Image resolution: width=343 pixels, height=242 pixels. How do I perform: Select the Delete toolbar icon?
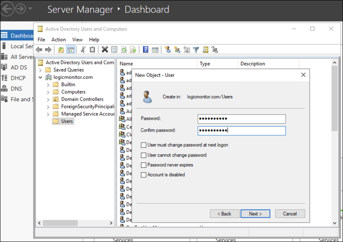[x=104, y=49]
